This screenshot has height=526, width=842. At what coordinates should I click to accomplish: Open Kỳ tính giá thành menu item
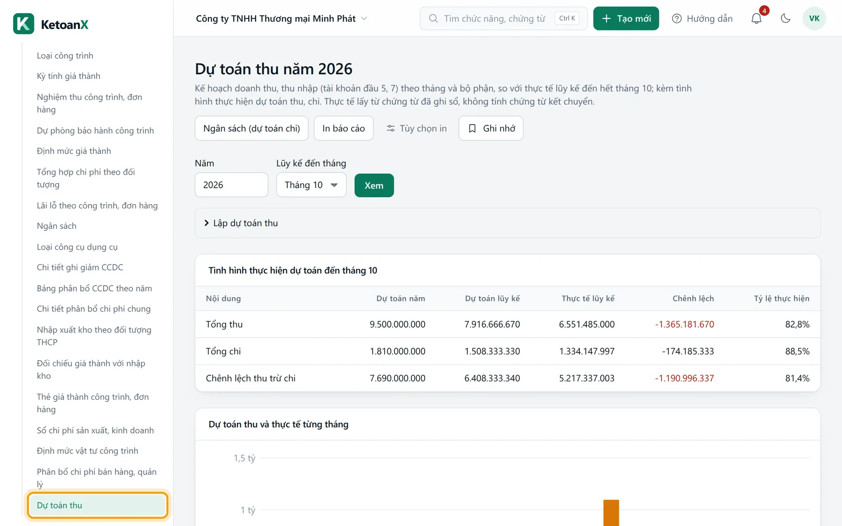pos(68,76)
